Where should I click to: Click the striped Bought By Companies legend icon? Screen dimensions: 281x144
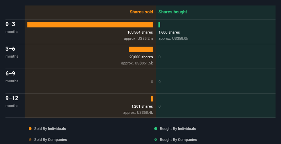click(x=156, y=140)
